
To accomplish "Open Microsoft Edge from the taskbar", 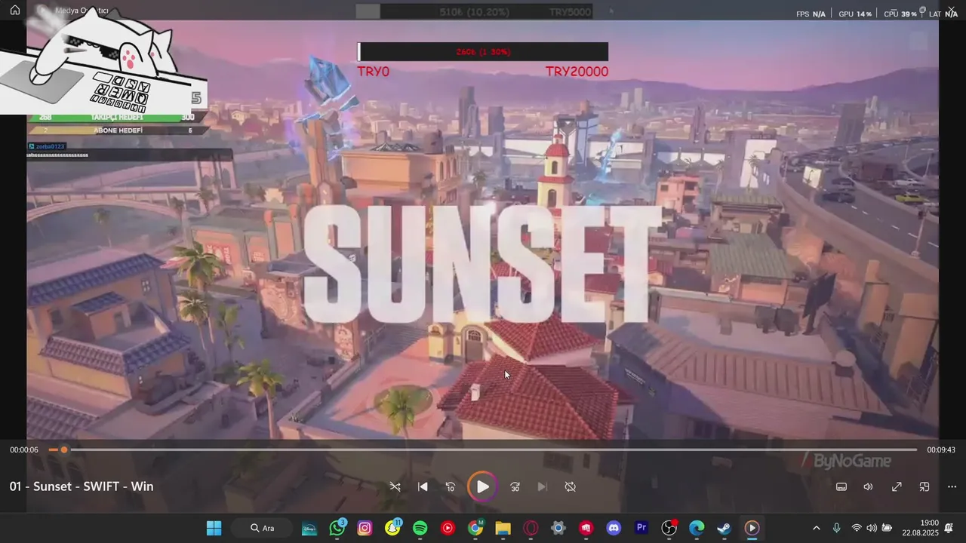I will [697, 528].
